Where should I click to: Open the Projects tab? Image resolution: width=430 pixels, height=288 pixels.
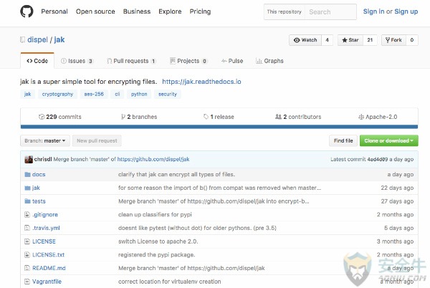188,61
